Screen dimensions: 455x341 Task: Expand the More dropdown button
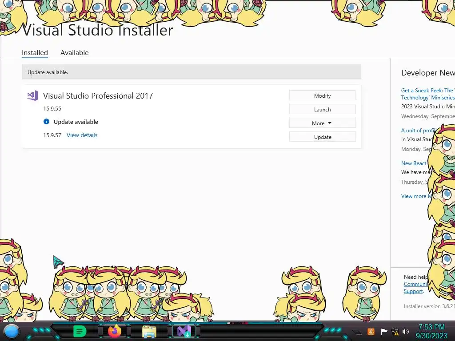pyautogui.click(x=323, y=123)
